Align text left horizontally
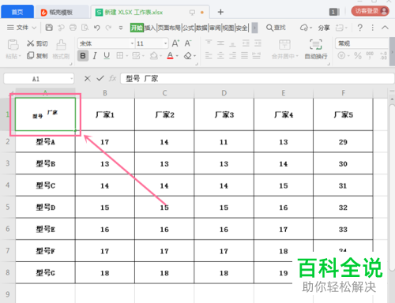This screenshot has height=303, width=395. click(x=209, y=55)
